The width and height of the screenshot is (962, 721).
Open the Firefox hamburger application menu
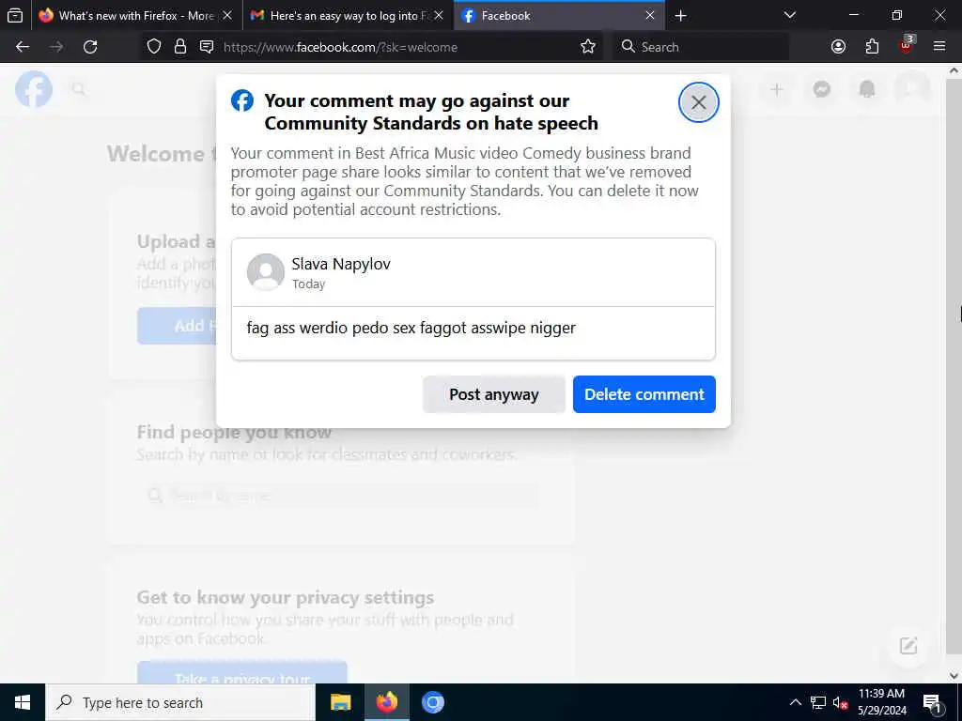pyautogui.click(x=939, y=47)
